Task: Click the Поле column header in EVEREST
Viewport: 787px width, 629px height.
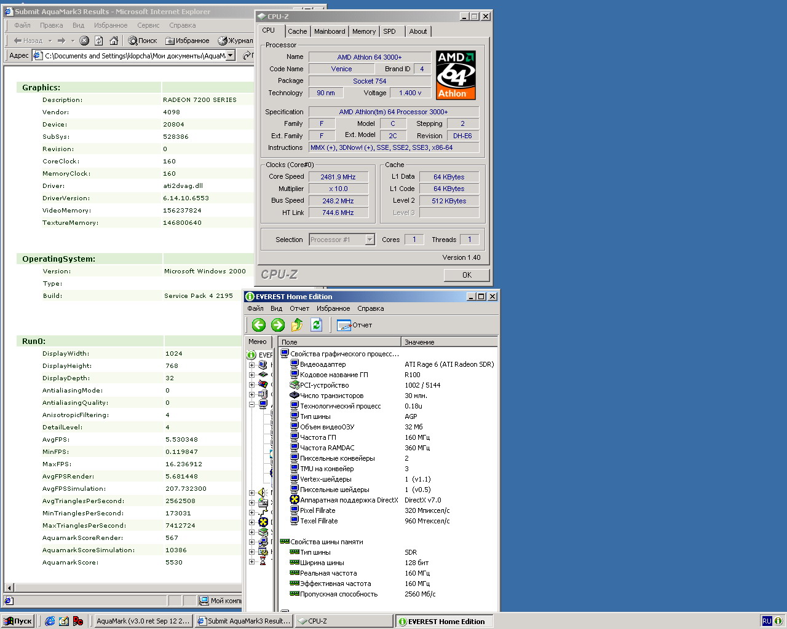Action: 339,342
